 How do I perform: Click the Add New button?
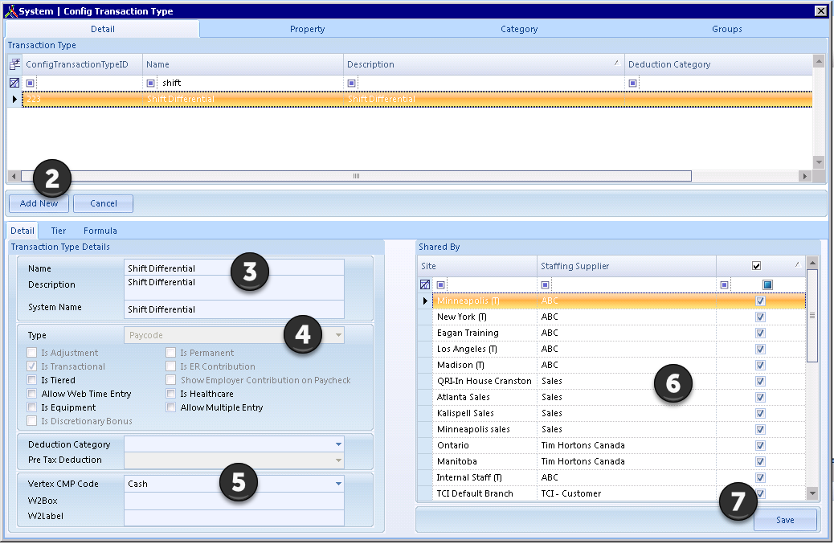point(39,203)
